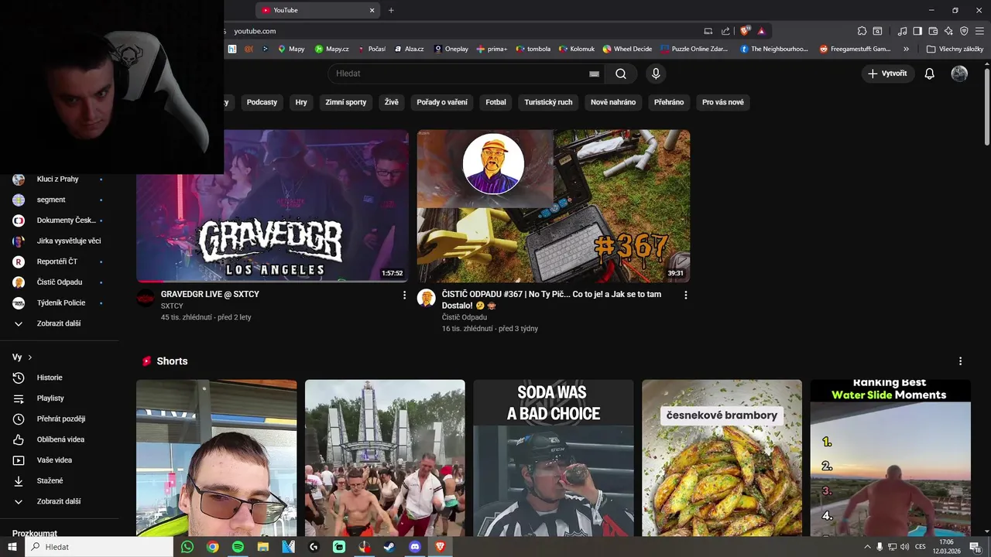Filter by Podcasty chip

(x=262, y=102)
